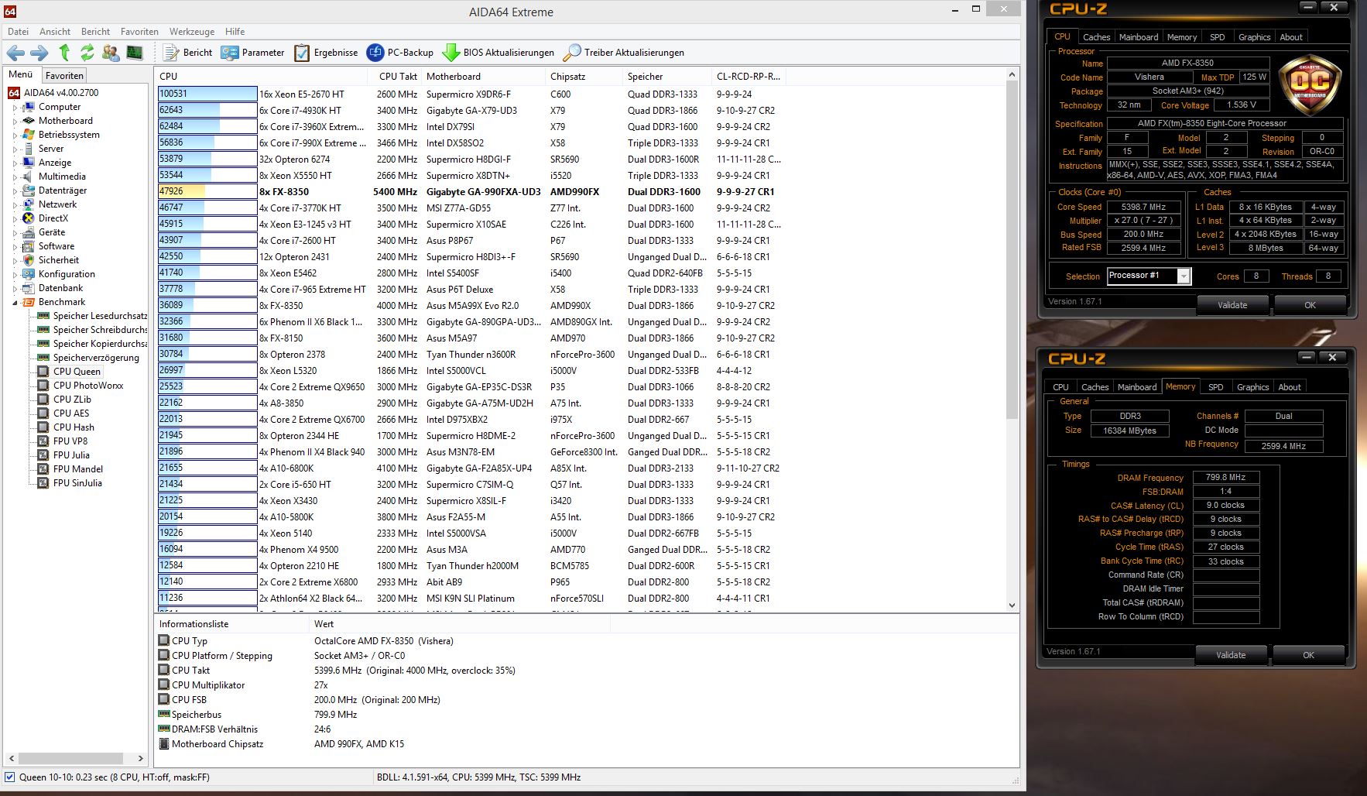Expand the Motherboard tree node

click(15, 122)
